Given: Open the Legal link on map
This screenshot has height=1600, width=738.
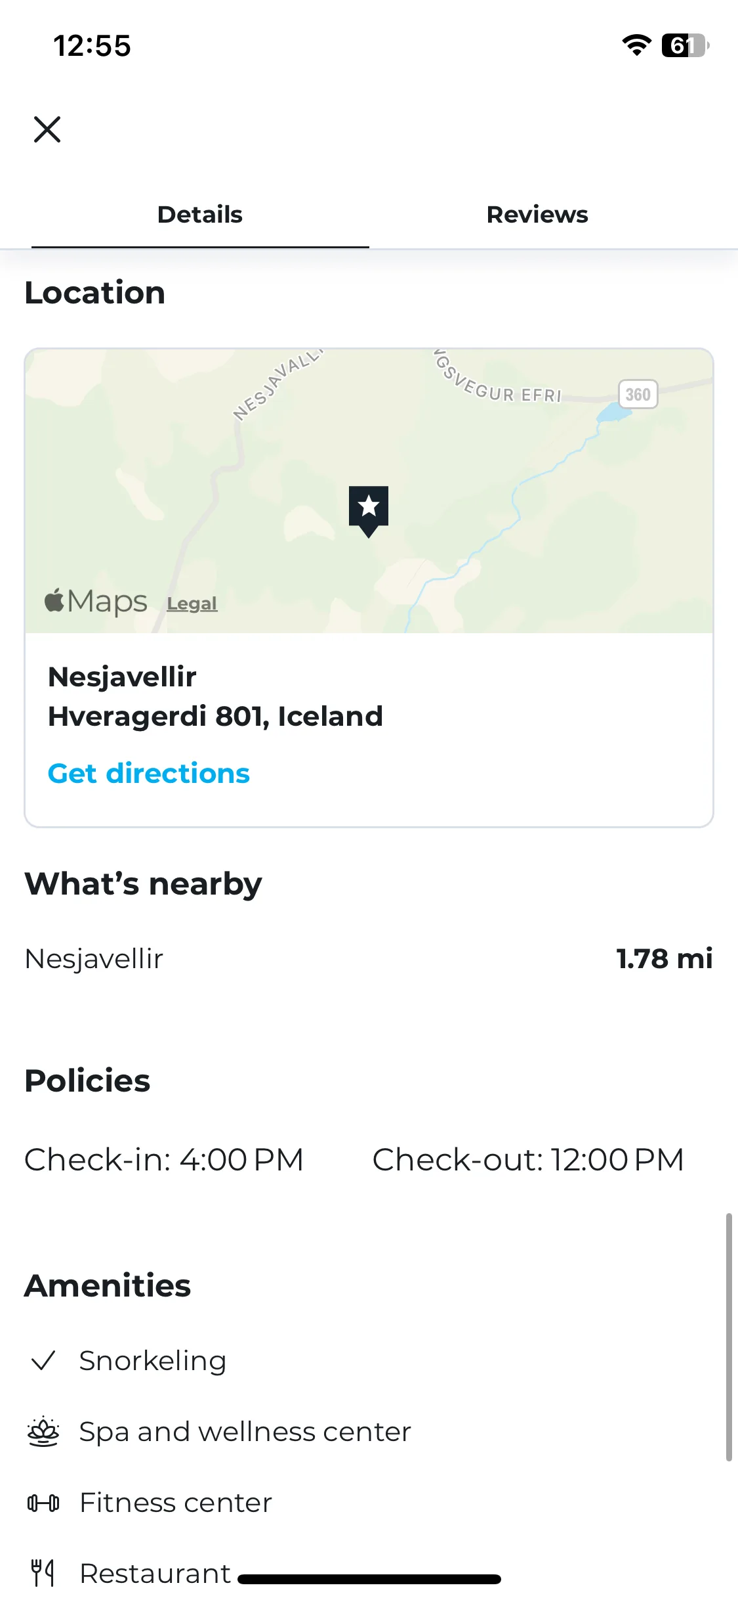Looking at the screenshot, I should [192, 603].
